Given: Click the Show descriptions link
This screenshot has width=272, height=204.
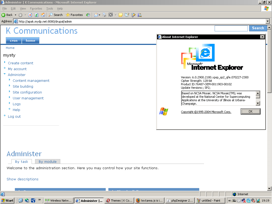Looking at the screenshot, I should click(x=23, y=179).
